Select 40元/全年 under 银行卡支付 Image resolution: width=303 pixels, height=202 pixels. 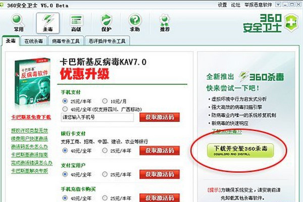(65, 150)
